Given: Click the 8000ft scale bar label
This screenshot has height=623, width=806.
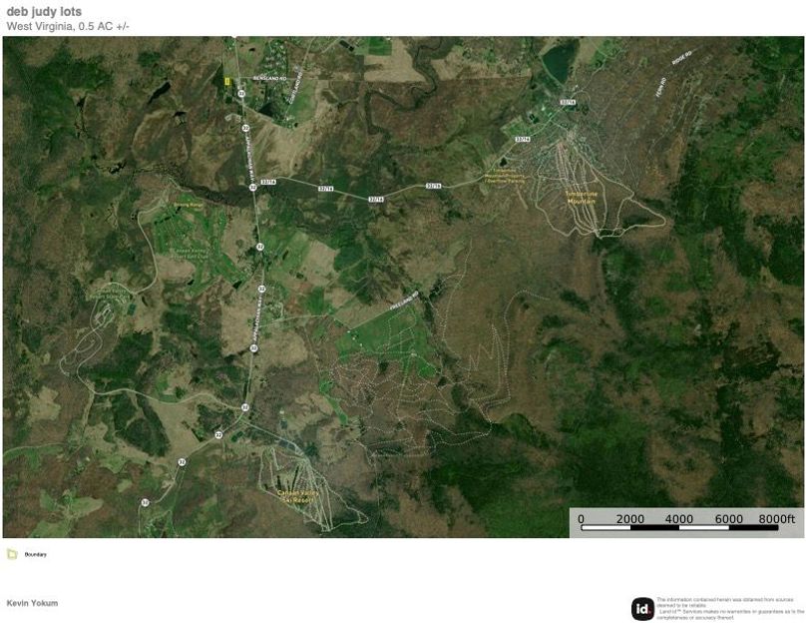Looking at the screenshot, I should click(x=776, y=519).
